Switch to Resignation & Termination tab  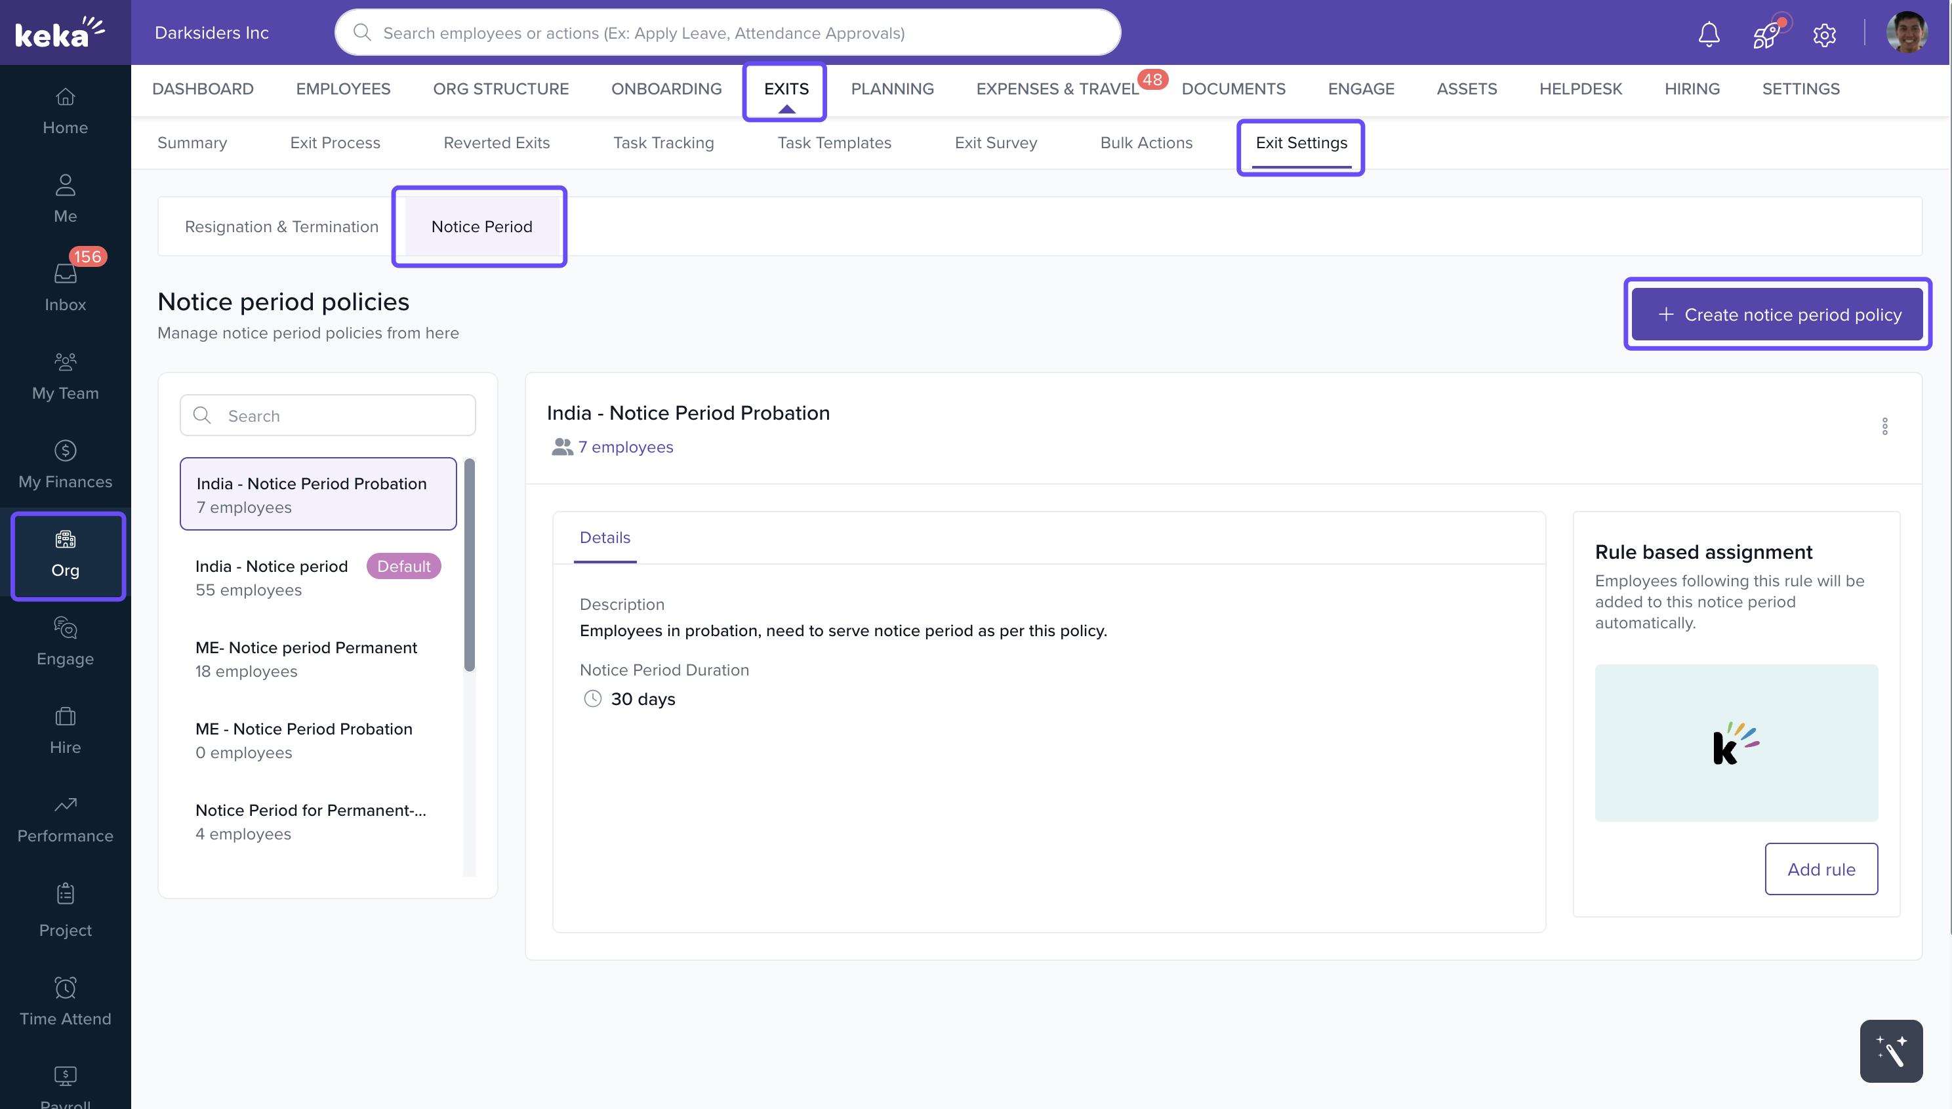coord(281,227)
